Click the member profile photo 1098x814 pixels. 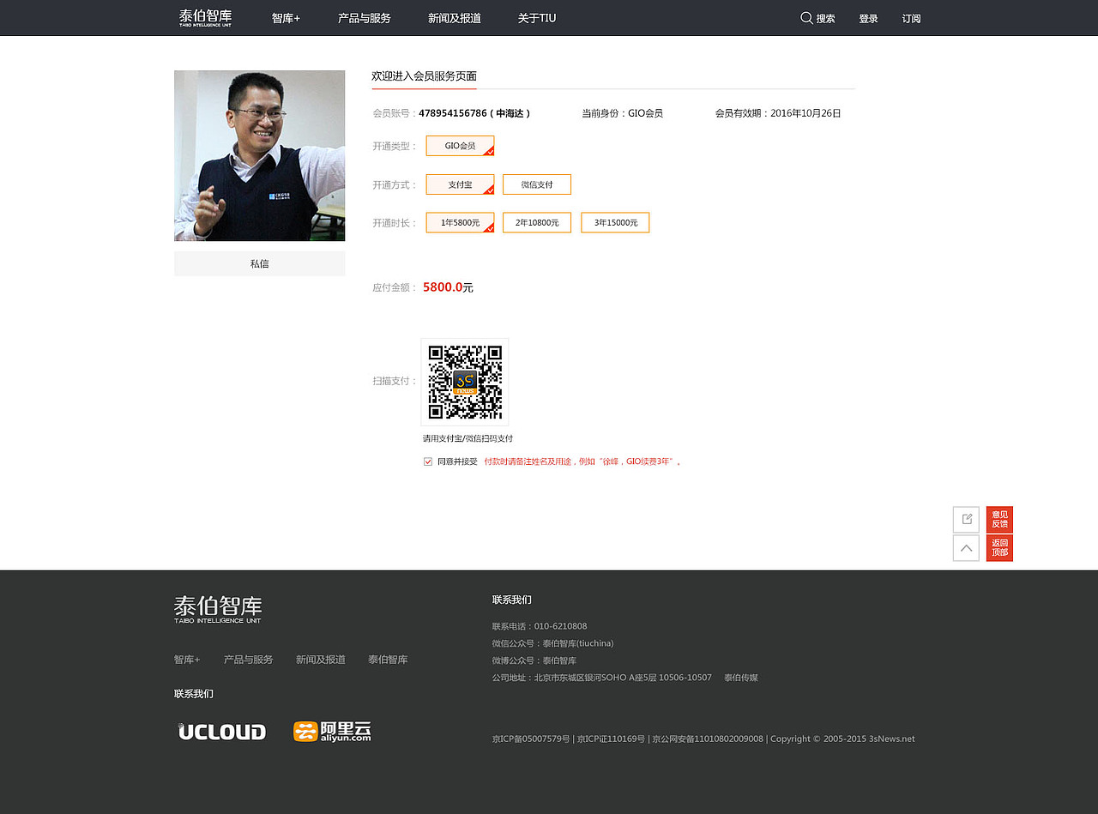click(x=260, y=155)
